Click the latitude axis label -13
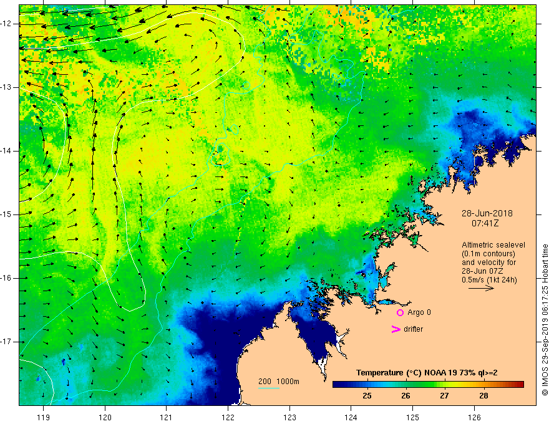The width and height of the screenshot is (549, 424). (x=7, y=87)
